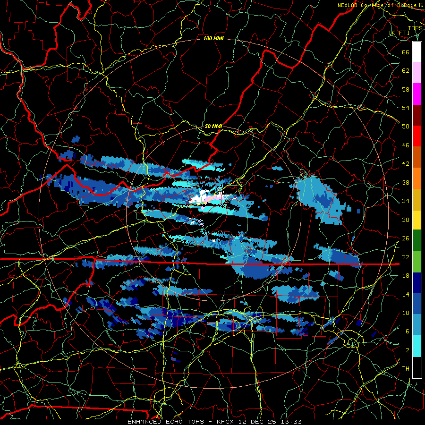Click the "38" legend value

coord(406,183)
